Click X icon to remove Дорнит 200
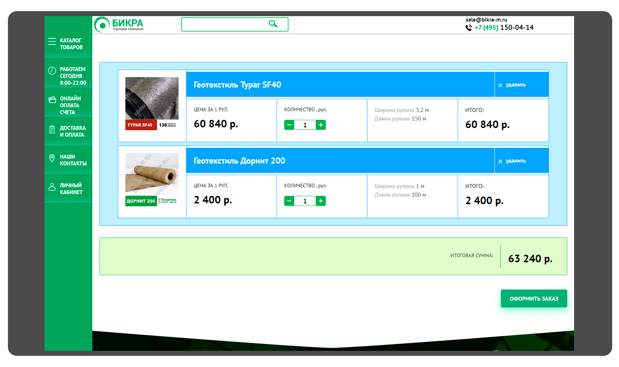619x367 pixels. (500, 161)
